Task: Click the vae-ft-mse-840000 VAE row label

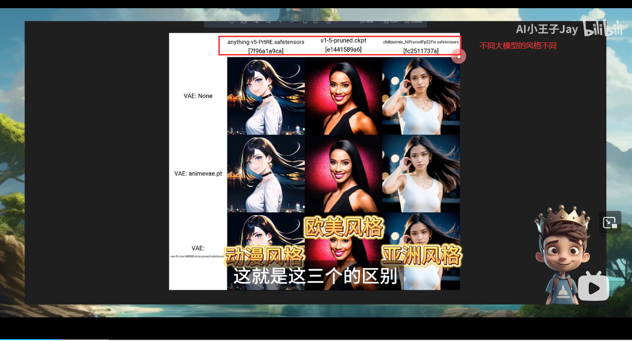Action: click(198, 252)
